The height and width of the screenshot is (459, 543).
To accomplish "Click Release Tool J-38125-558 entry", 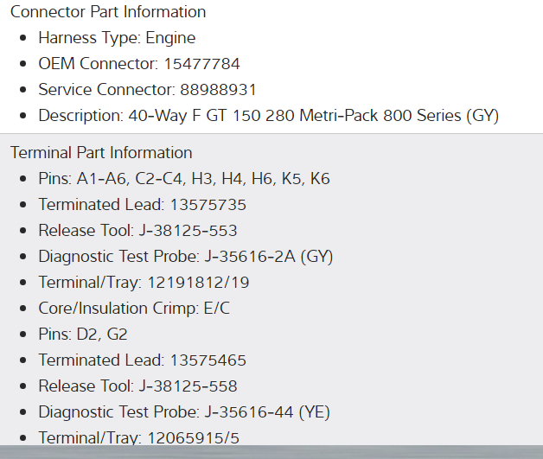I will pyautogui.click(x=137, y=386).
